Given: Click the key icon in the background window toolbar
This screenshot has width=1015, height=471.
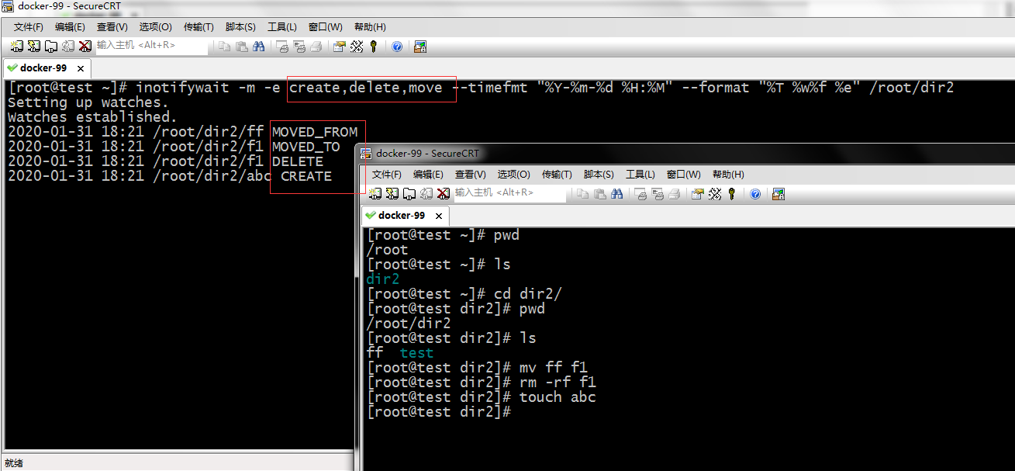Looking at the screenshot, I should click(x=373, y=47).
